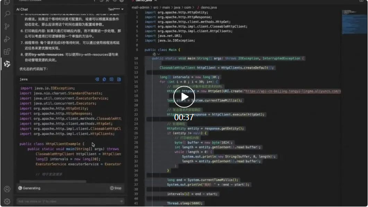
Task: Expand the code lens chevron above main method
Action: pos(158,54)
